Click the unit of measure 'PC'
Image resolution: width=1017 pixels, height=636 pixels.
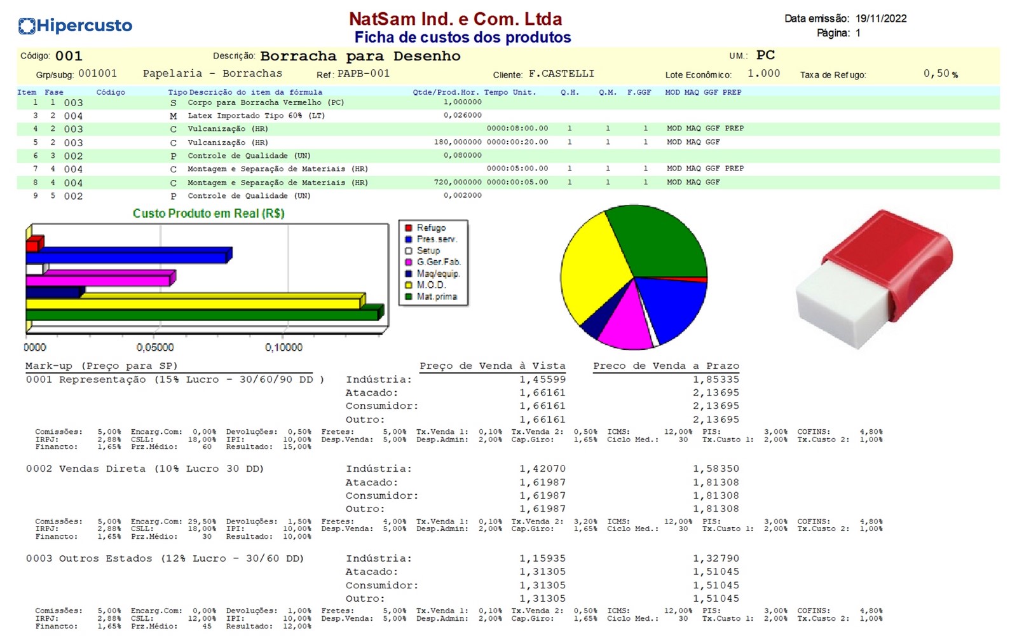tap(765, 55)
